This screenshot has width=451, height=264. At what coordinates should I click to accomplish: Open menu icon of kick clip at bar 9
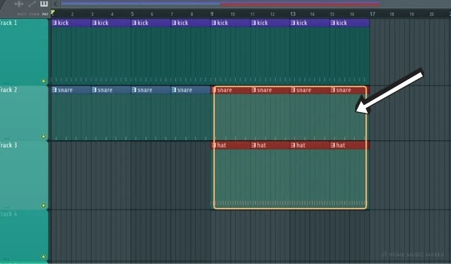pos(214,23)
